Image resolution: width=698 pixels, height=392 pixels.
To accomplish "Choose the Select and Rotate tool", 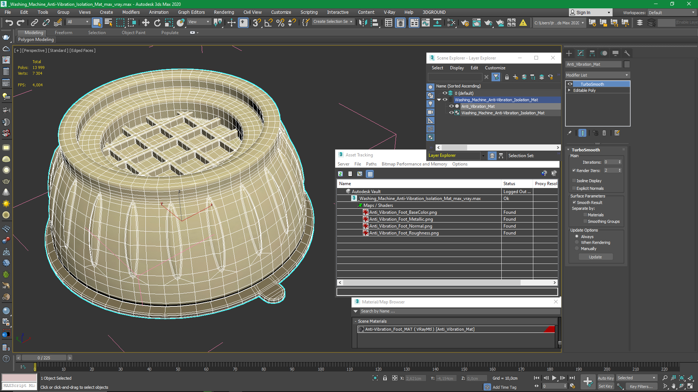I will tap(157, 23).
